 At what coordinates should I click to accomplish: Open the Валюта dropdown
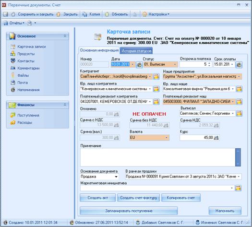(167, 138)
